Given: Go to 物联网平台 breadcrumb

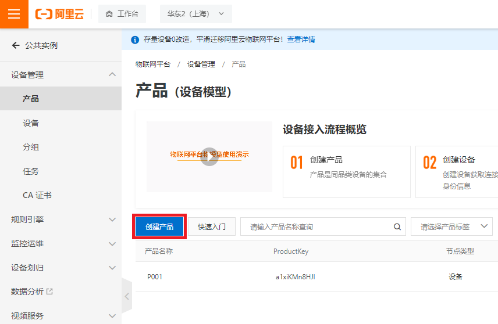Looking at the screenshot, I should (153, 64).
